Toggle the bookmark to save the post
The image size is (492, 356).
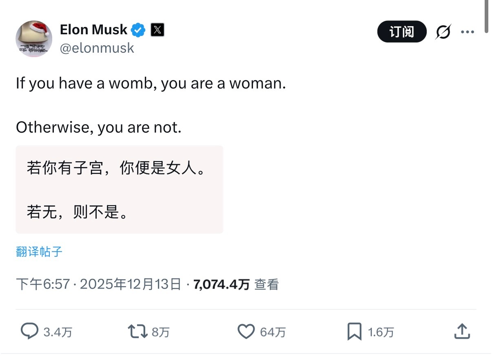(x=354, y=332)
